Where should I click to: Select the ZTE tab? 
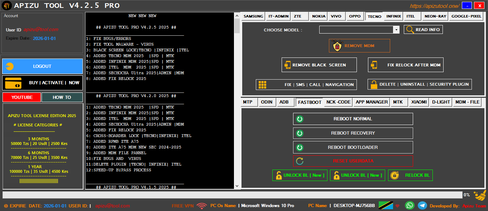coord(300,16)
